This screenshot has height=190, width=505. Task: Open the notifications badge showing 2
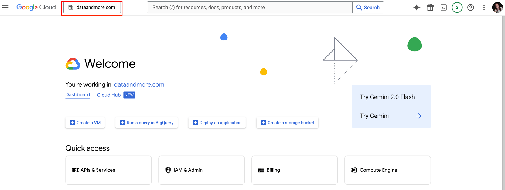(x=457, y=8)
